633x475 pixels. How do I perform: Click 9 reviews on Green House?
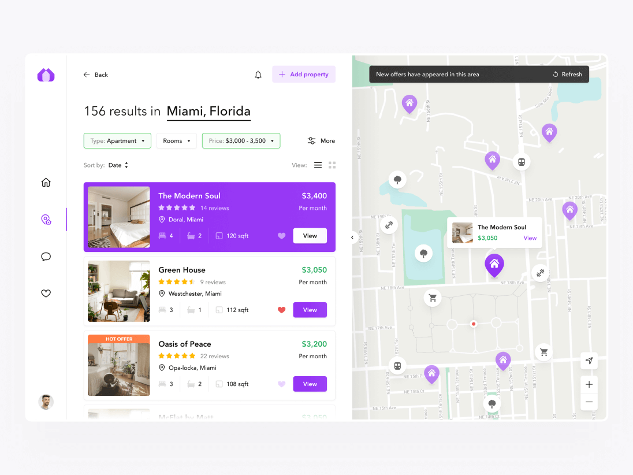tap(213, 282)
